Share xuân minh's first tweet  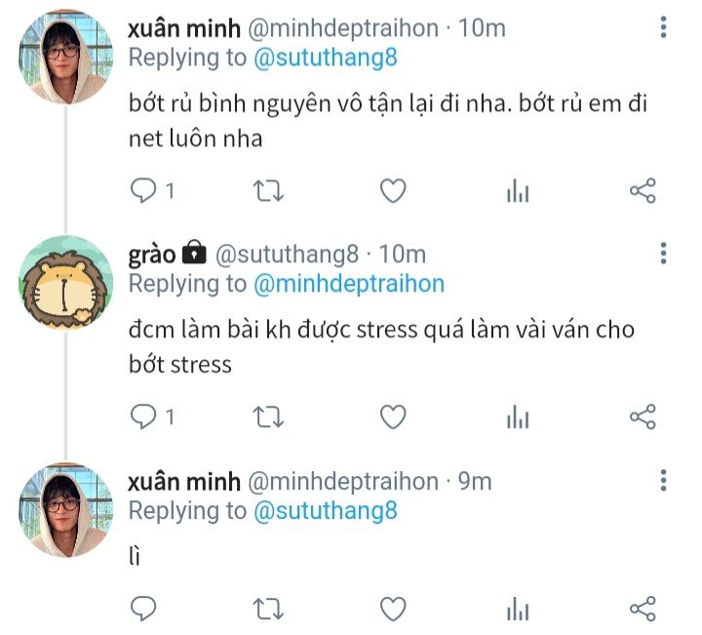643,191
